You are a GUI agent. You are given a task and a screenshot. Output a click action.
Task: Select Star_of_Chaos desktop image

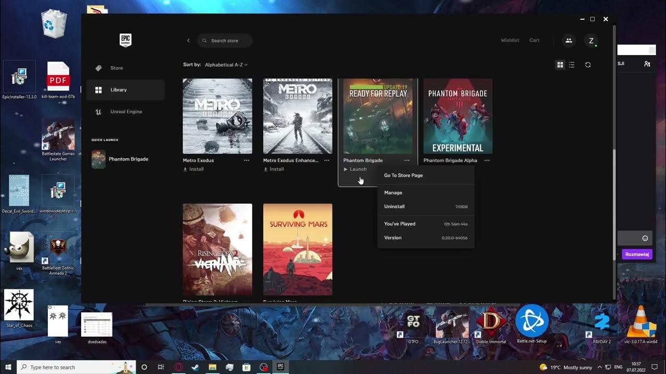coord(19,309)
